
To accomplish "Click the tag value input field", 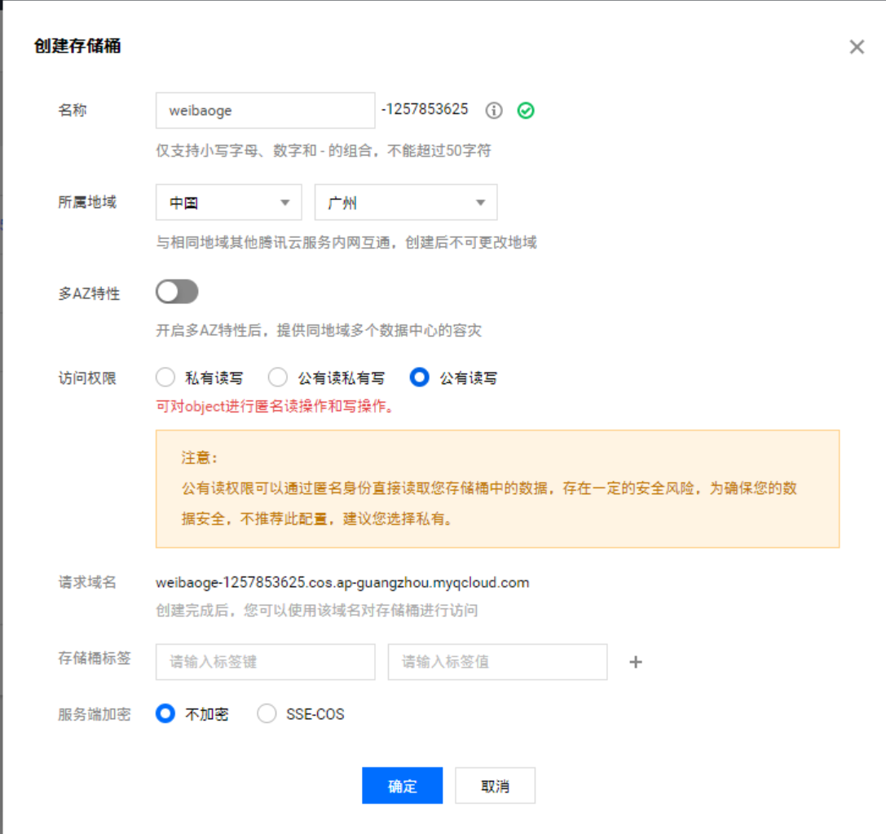I will pos(497,662).
